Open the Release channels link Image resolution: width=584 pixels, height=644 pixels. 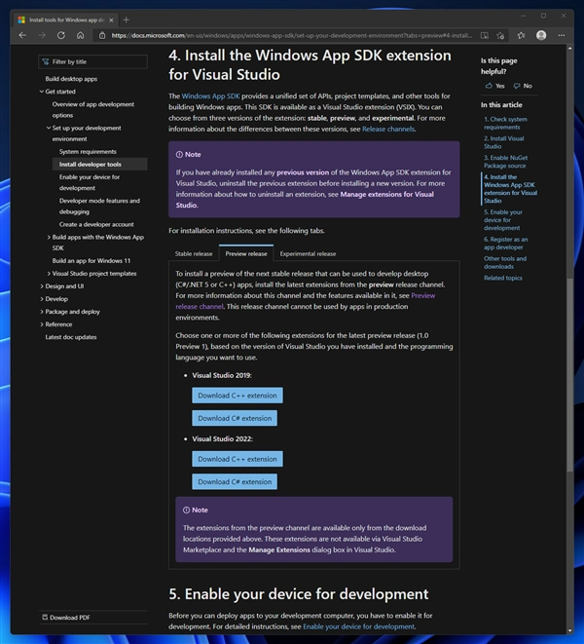[388, 129]
